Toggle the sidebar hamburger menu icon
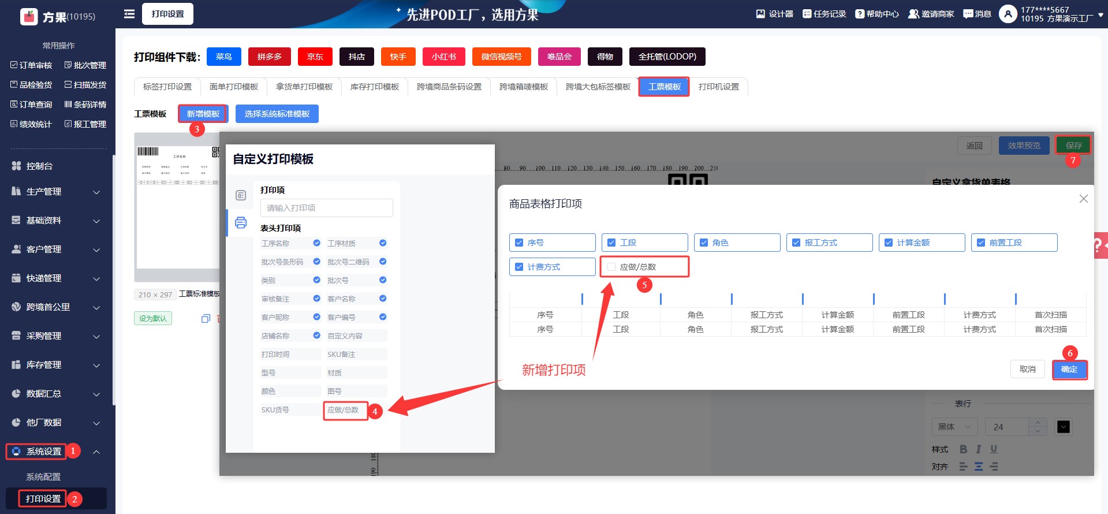This screenshot has height=514, width=1108. tap(129, 14)
